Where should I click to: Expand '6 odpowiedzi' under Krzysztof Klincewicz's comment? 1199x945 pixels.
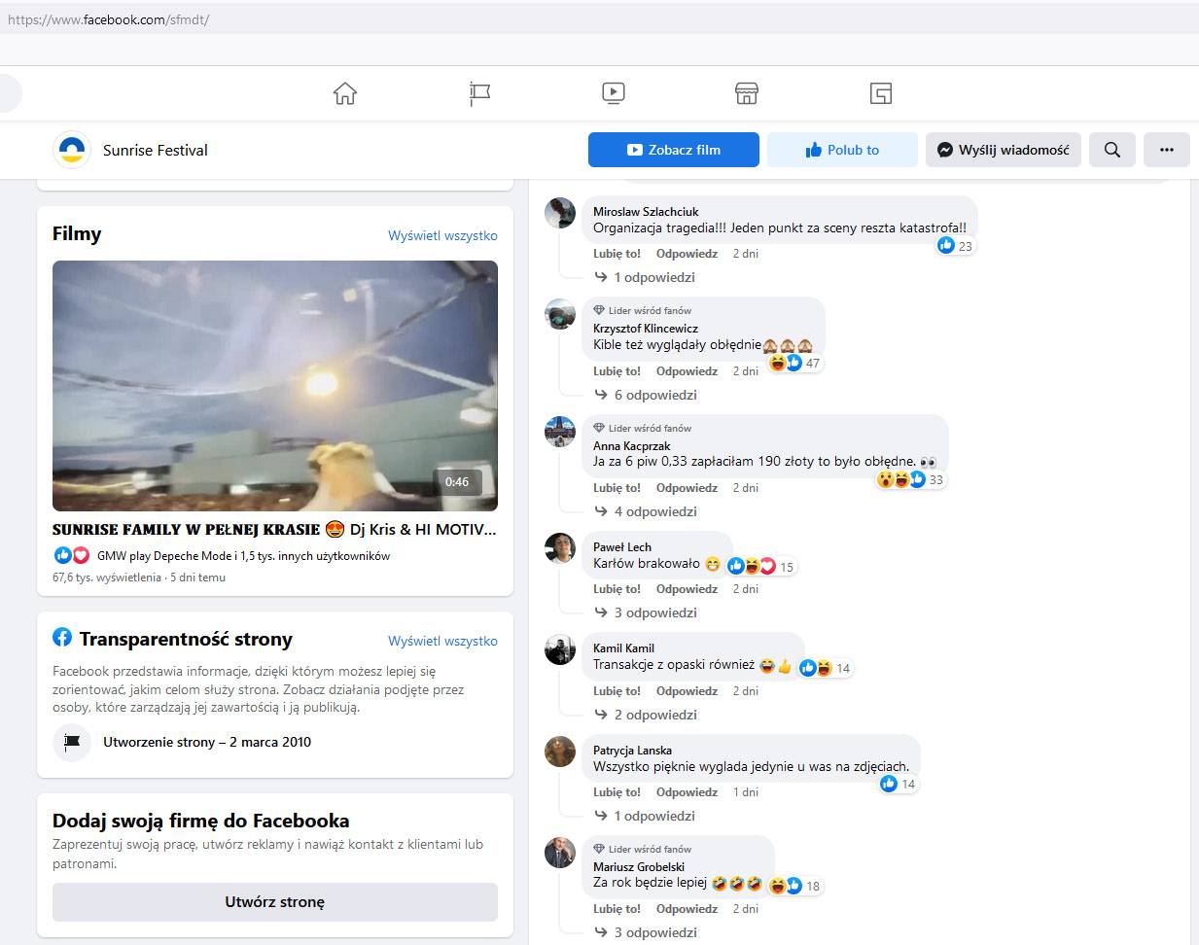click(x=654, y=395)
